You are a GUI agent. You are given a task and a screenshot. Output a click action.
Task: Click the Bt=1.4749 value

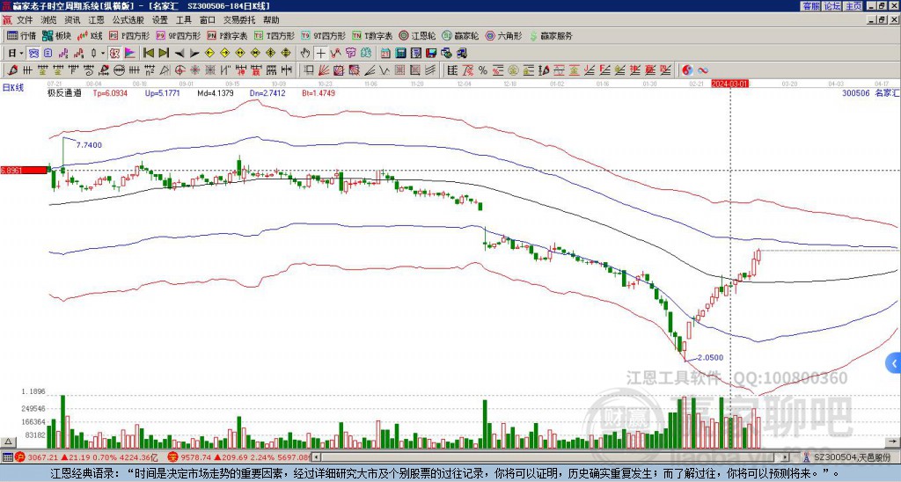point(319,93)
